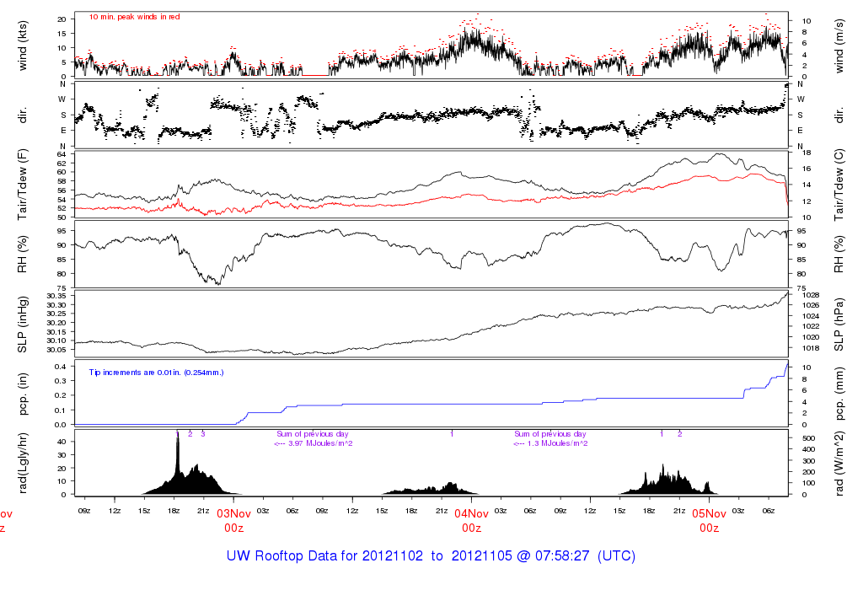Click the '30.35' tick on the SLP axis
863x590 pixels.
56,296
